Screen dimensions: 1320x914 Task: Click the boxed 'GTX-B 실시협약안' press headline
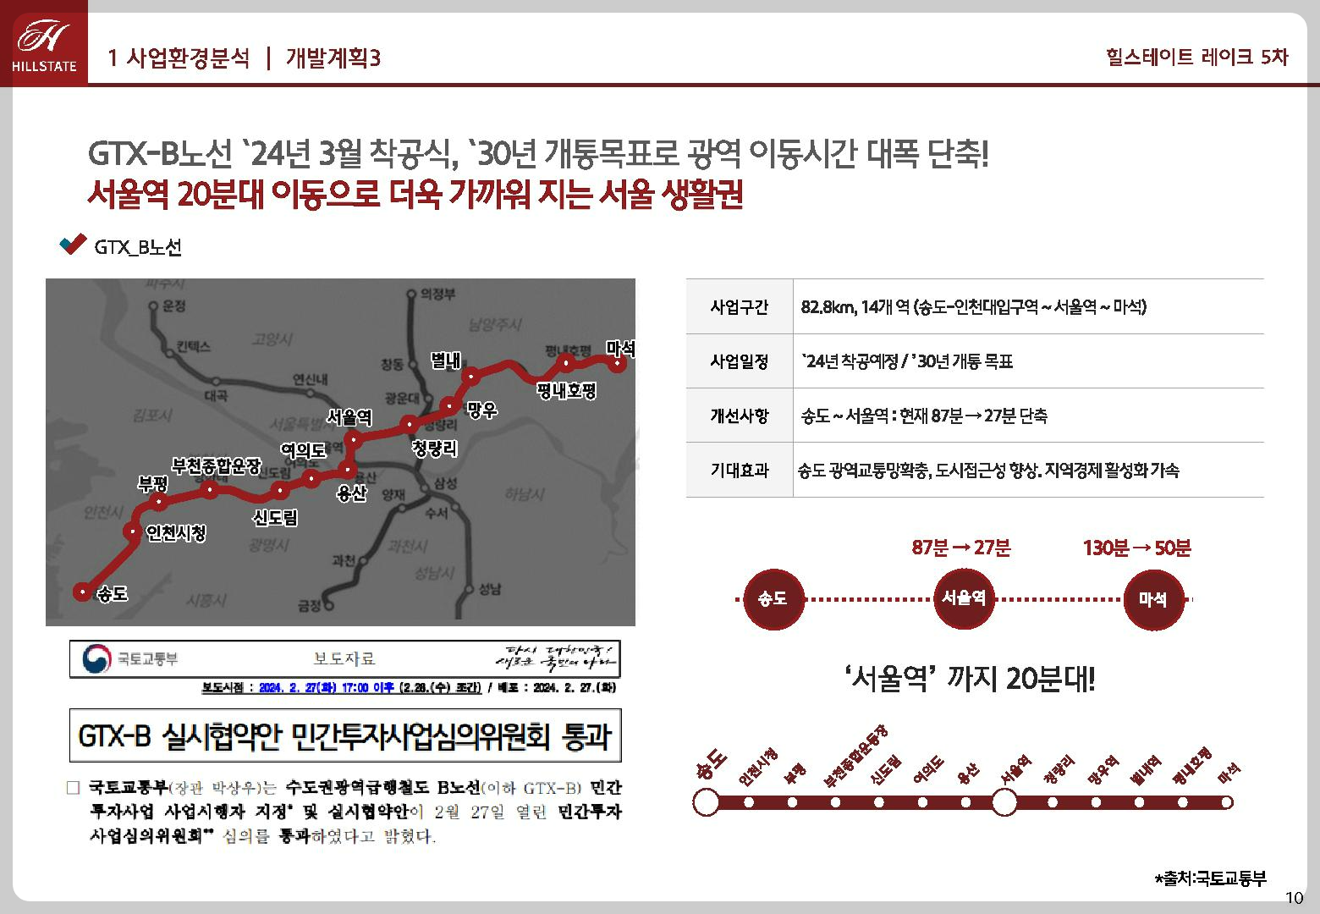(x=344, y=735)
